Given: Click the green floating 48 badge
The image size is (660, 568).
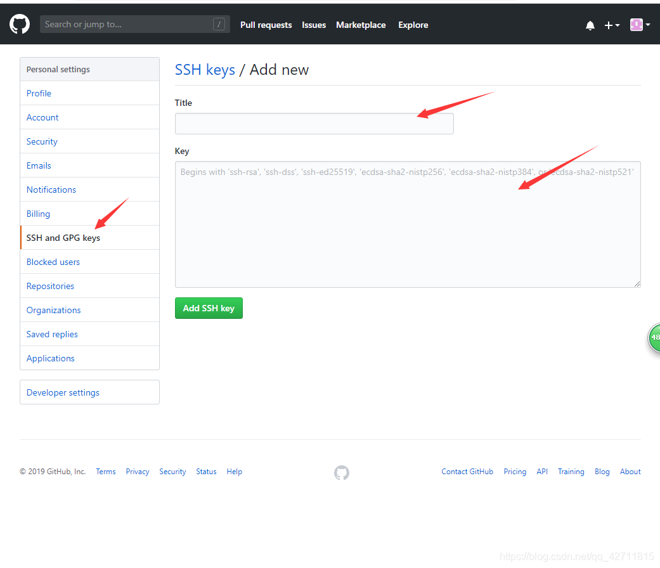Looking at the screenshot, I should tap(654, 337).
